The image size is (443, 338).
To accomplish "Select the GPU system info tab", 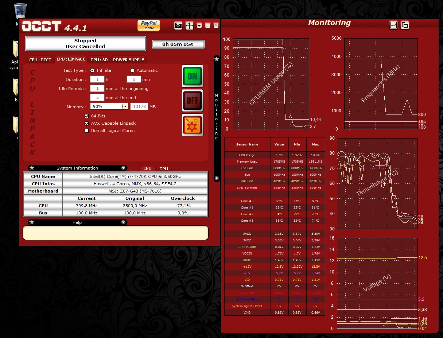I will pos(164,168).
